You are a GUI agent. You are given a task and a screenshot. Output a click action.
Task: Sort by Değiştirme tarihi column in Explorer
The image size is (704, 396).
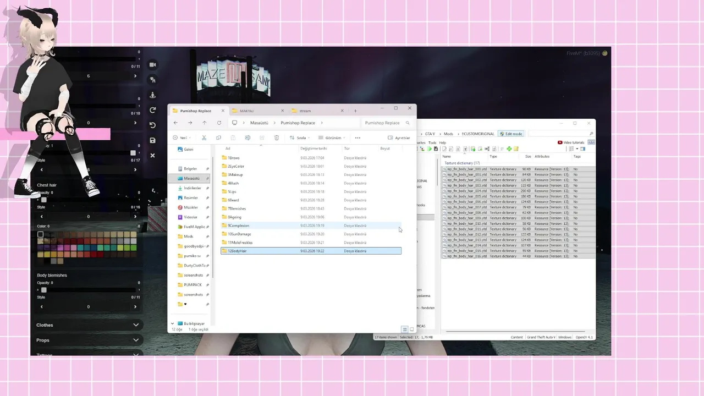pos(313,148)
